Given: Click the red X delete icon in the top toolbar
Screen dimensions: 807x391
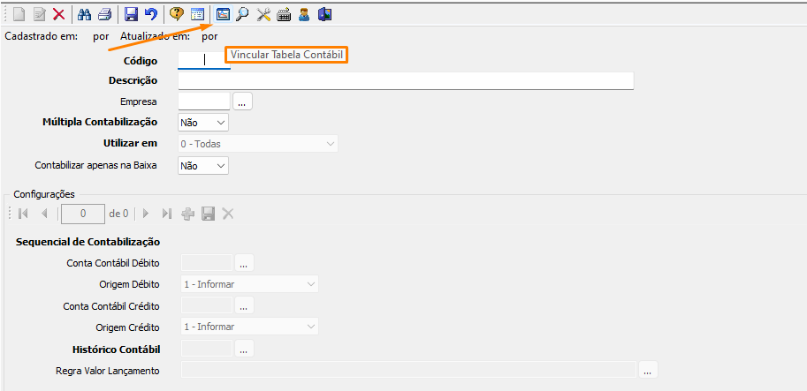Looking at the screenshot, I should (58, 15).
